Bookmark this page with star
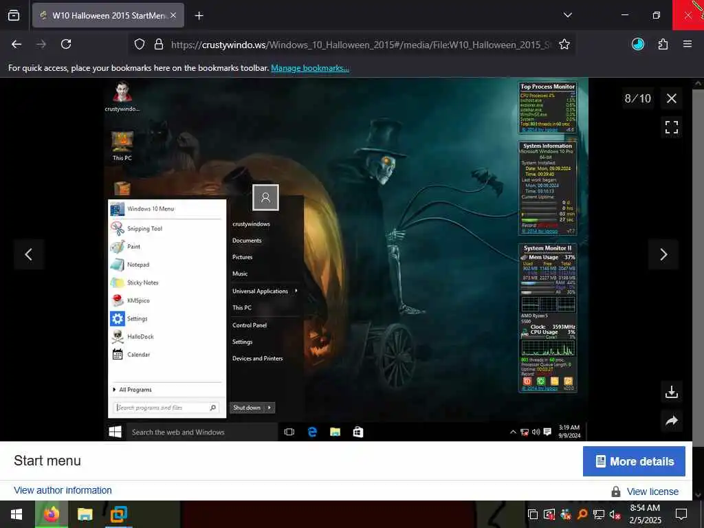704x528 pixels. (564, 44)
